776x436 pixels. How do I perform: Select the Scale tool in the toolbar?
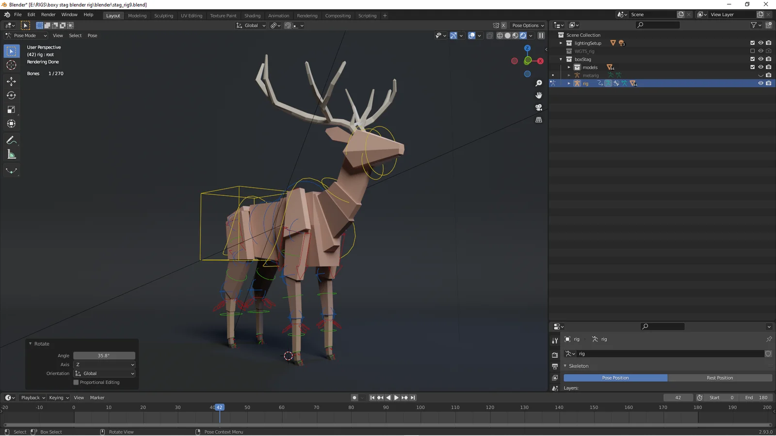[x=11, y=110]
